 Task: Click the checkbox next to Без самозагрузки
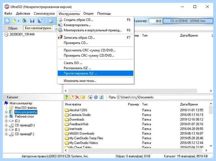(56, 28)
